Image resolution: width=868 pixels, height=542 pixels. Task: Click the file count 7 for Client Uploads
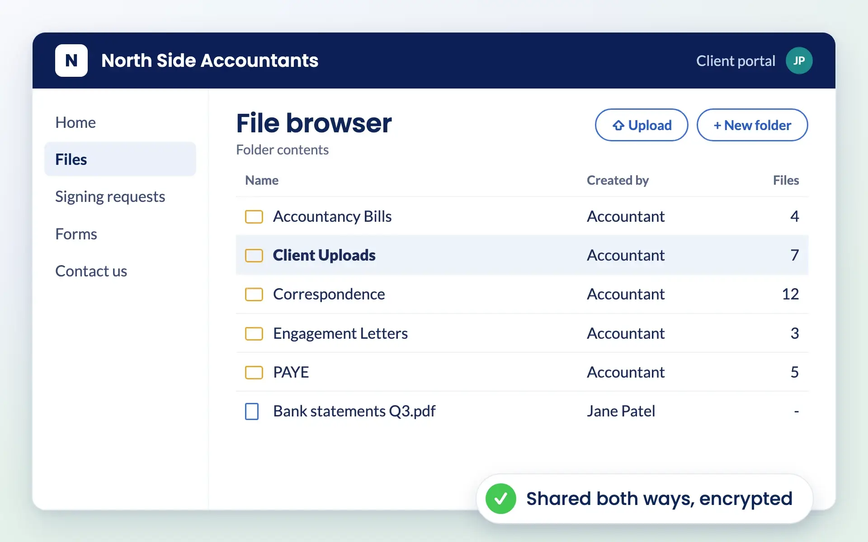click(795, 256)
